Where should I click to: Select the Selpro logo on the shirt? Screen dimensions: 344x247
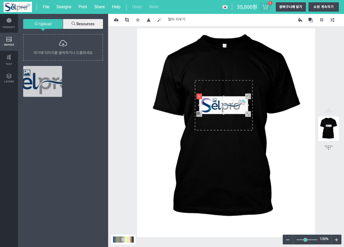click(223, 105)
